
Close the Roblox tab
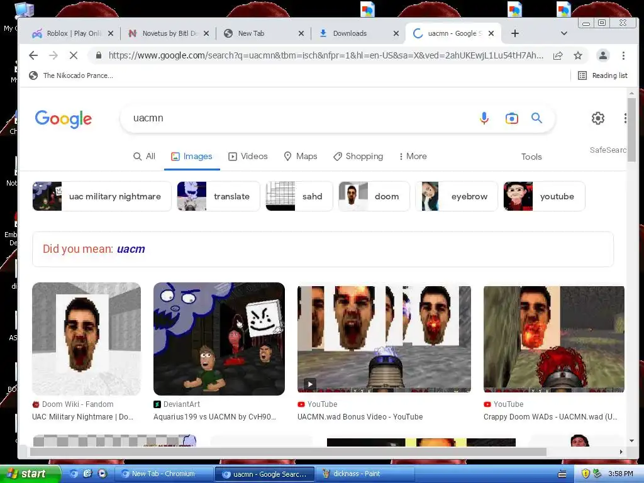(x=111, y=34)
